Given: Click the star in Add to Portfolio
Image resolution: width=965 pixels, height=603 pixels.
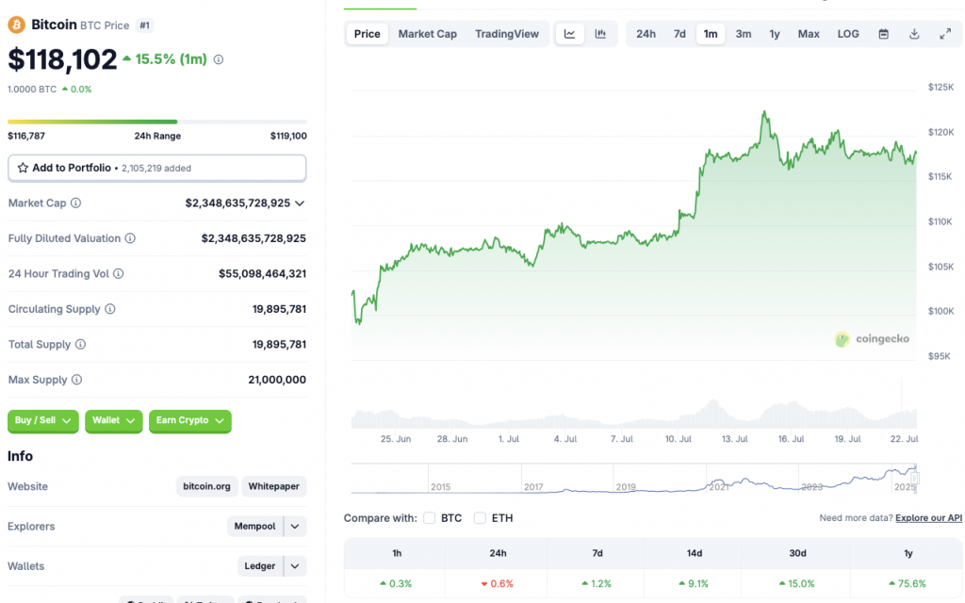Looking at the screenshot, I should (21, 168).
